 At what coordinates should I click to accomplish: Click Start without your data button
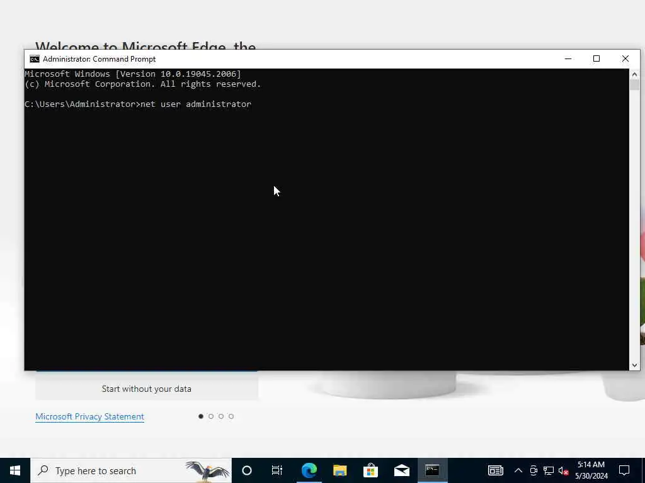pos(147,389)
